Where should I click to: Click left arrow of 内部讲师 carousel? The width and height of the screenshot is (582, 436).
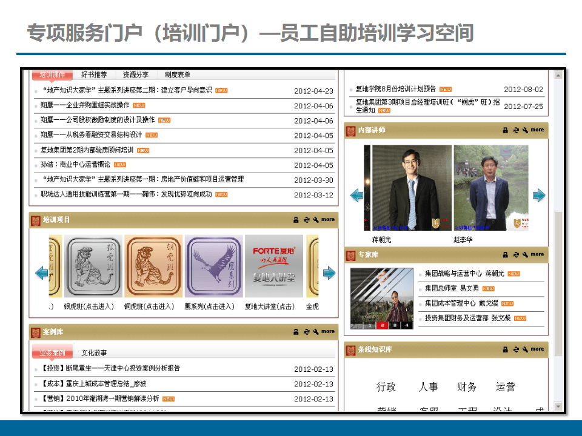[x=356, y=195]
